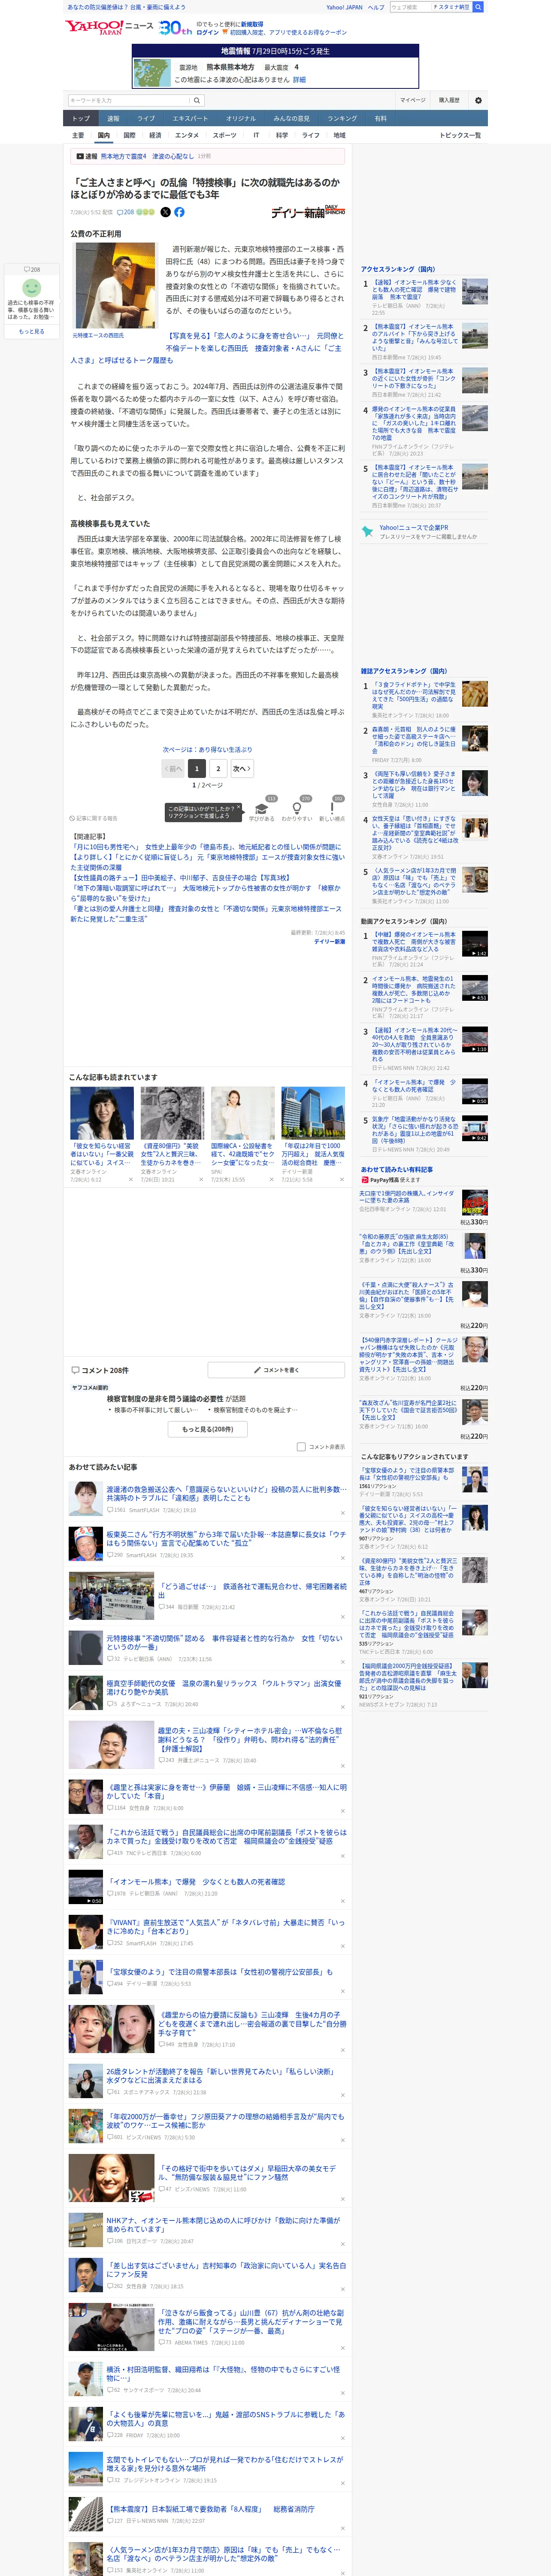Image resolution: width=551 pixels, height=2576 pixels.
Task: Toggle the コメント非表示 checkbox
Action: point(301,1446)
